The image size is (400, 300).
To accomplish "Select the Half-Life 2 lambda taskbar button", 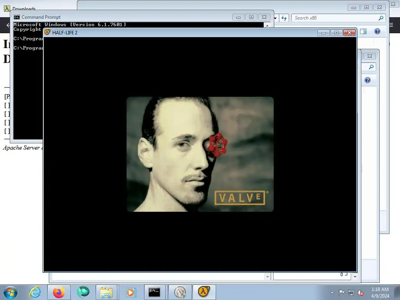I will 204,292.
